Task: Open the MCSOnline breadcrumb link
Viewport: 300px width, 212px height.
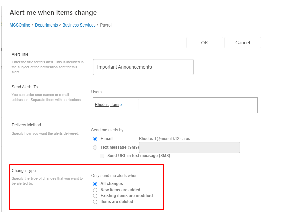Action: tap(20, 25)
